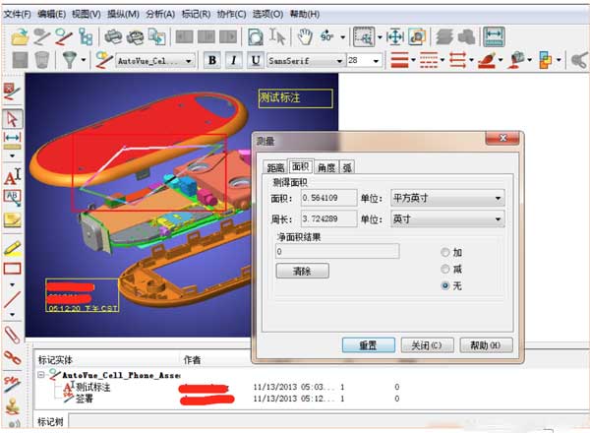Click the filter funnel icon
The width and height of the screenshot is (590, 433).
pyautogui.click(x=69, y=60)
